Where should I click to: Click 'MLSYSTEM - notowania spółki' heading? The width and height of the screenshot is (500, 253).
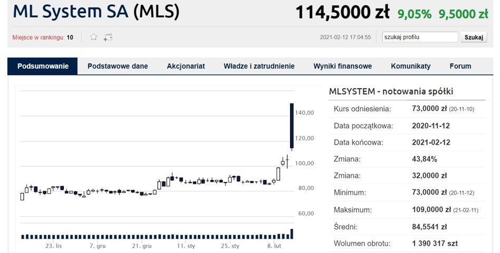pos(391,91)
